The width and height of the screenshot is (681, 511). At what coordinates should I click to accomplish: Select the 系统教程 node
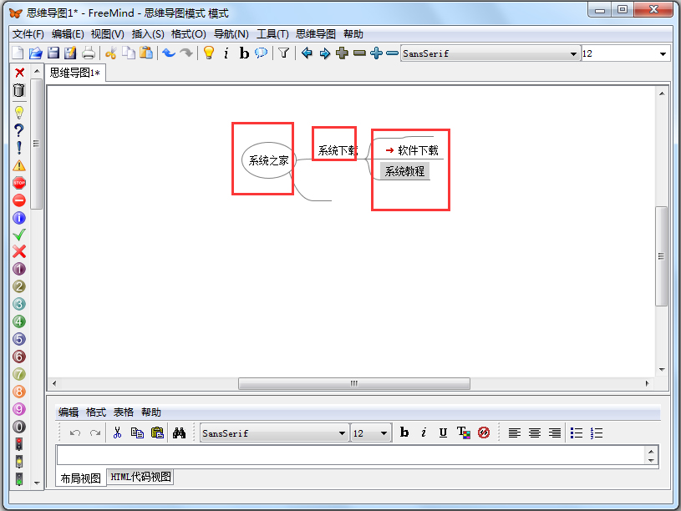[404, 171]
